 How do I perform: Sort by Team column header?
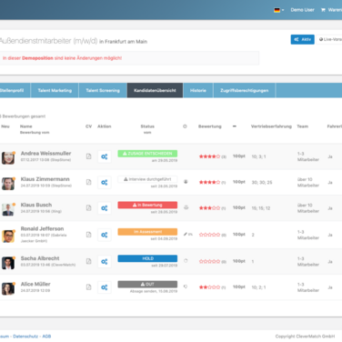coord(302,126)
